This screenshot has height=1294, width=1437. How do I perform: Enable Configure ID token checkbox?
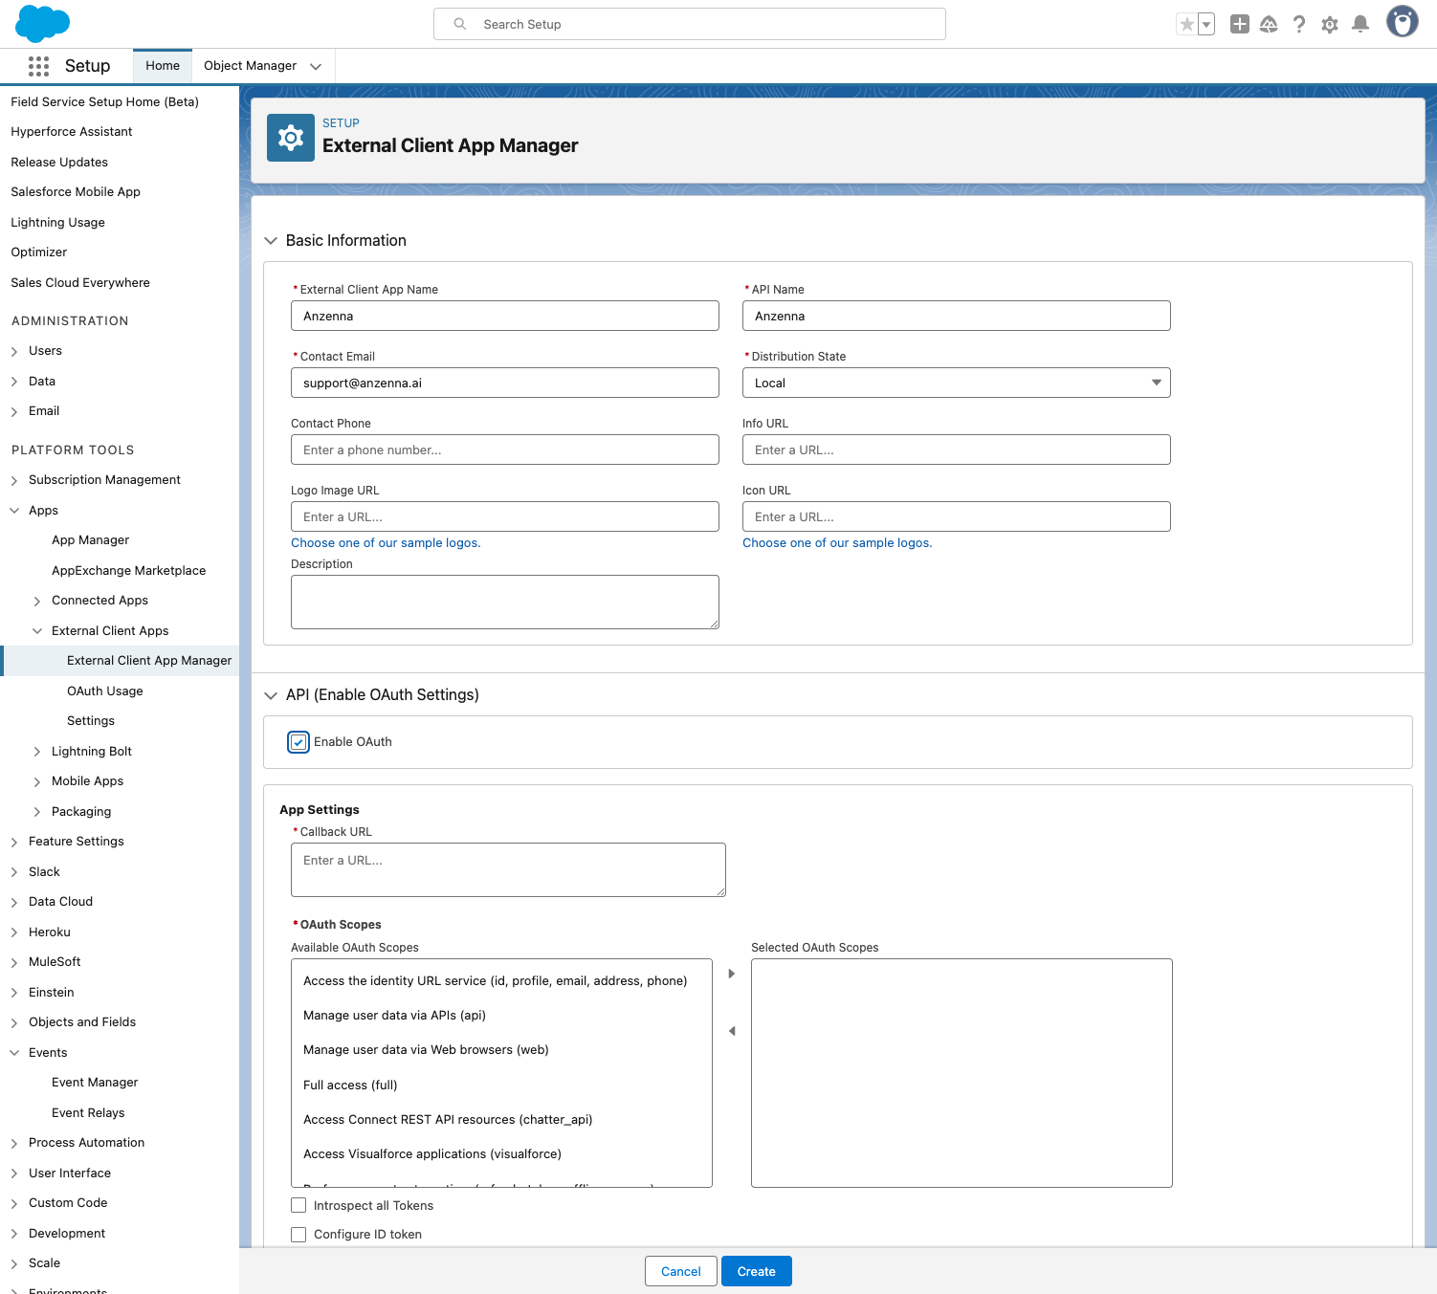[298, 1235]
